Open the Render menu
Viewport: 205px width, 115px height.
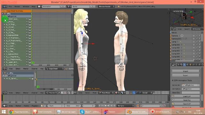(17, 6)
